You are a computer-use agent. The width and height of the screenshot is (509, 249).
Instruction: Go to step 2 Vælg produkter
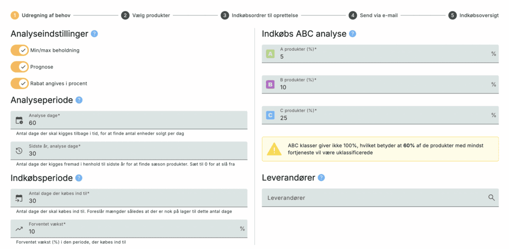(x=147, y=15)
